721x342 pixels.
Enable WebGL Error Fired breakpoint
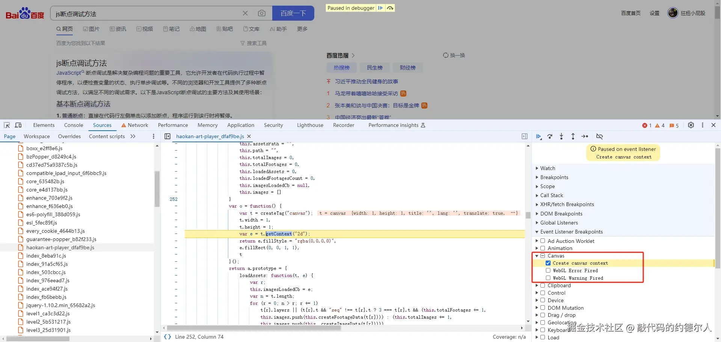549,270
